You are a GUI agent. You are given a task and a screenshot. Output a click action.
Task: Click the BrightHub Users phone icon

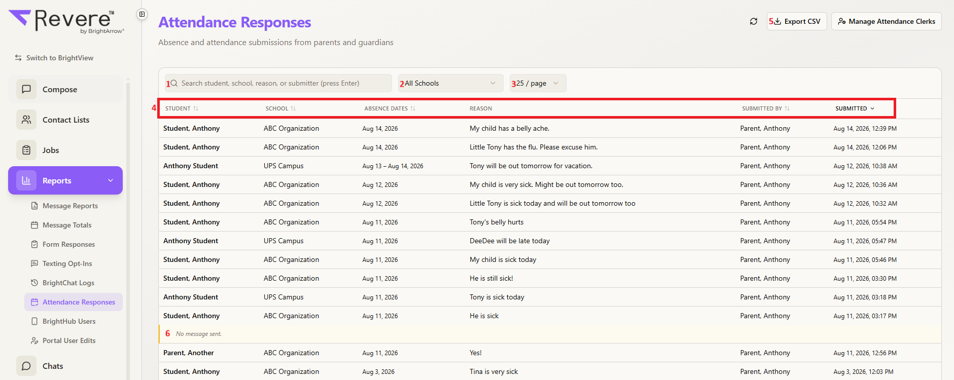(x=34, y=321)
